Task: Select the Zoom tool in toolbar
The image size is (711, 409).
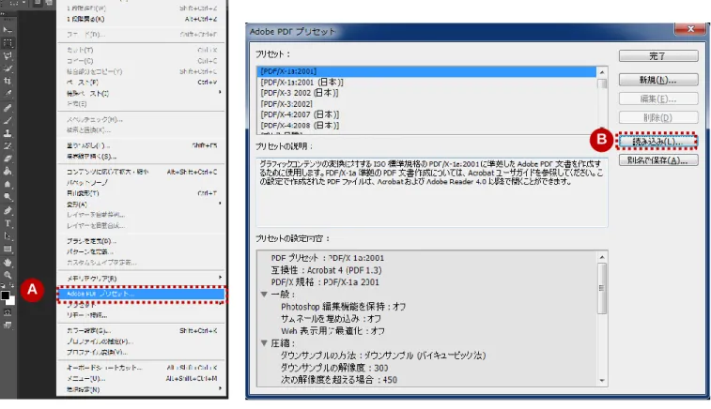Action: pyautogui.click(x=8, y=275)
